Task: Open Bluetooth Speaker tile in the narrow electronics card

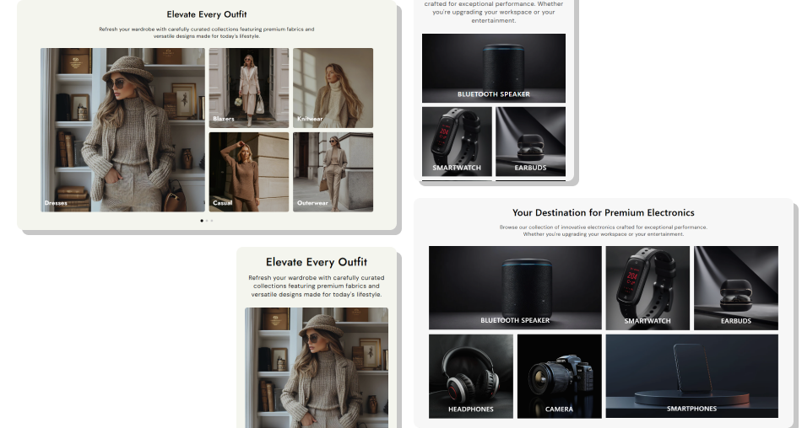Action: [x=494, y=68]
